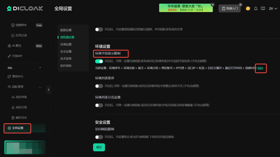Click the gold coin rewards icon
The width and height of the screenshot is (280, 157).
248,8
